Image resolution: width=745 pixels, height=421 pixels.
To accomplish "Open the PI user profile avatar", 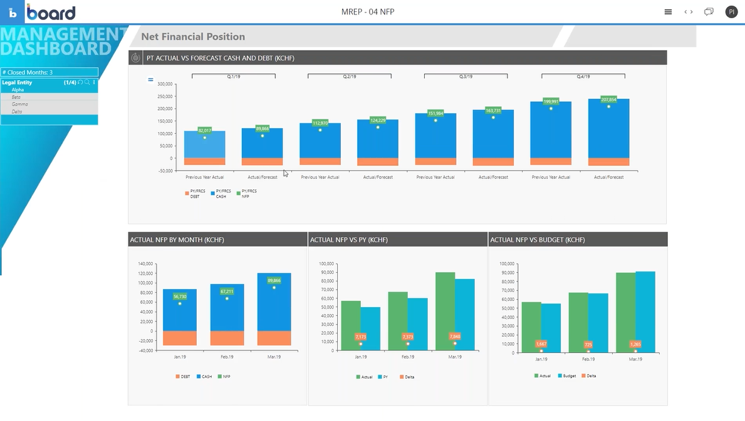I will (x=731, y=12).
